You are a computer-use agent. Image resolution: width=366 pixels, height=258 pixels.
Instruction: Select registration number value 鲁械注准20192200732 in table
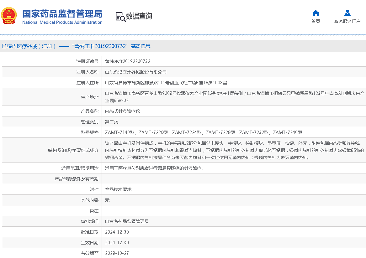(x=127, y=61)
